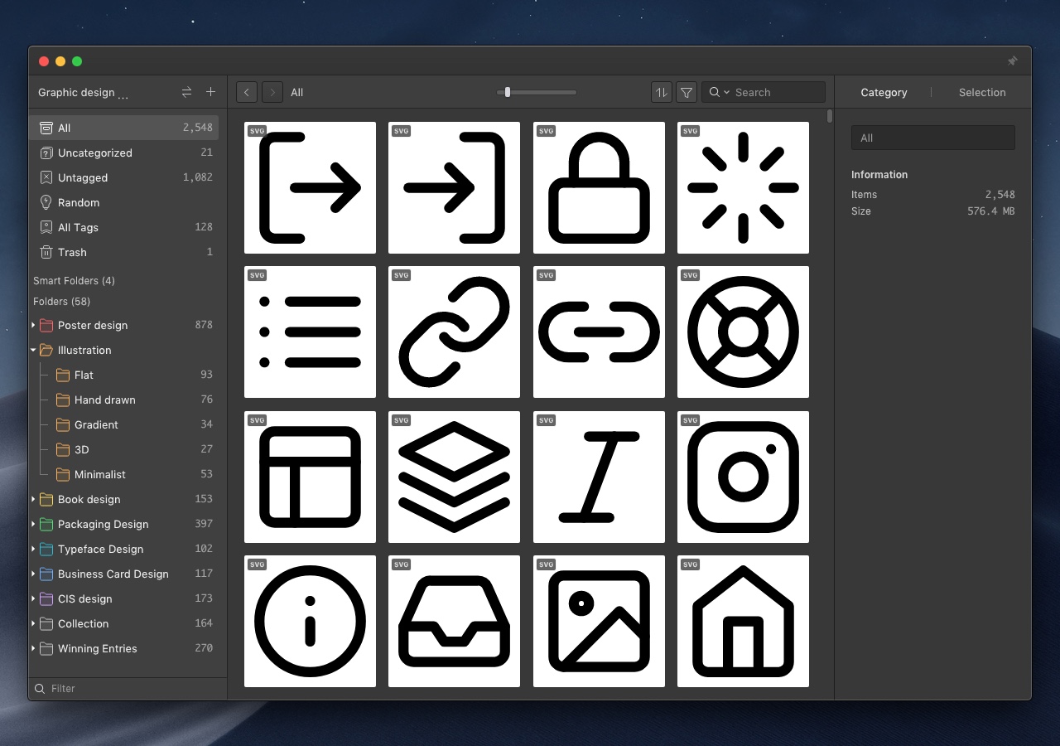The image size is (1060, 746).
Task: Expand the CIS design folder
Action: click(x=33, y=598)
